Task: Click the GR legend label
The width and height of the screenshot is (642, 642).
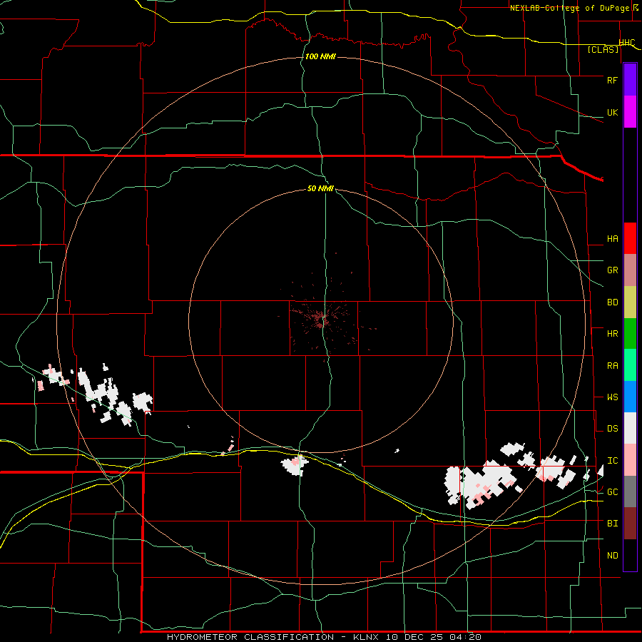Action: point(612,270)
